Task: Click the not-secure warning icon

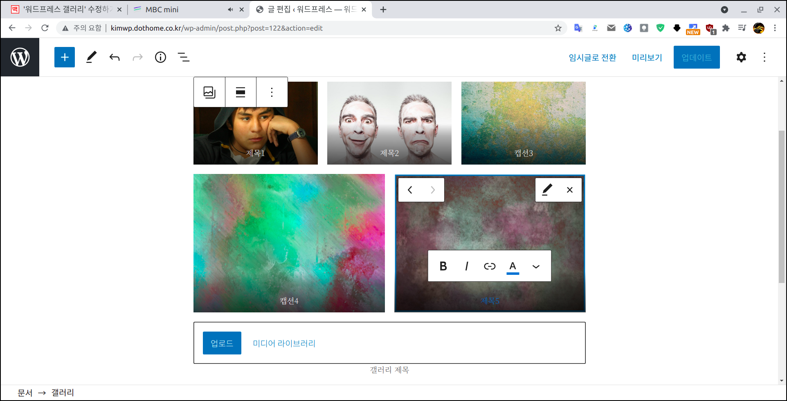Action: tap(65, 28)
